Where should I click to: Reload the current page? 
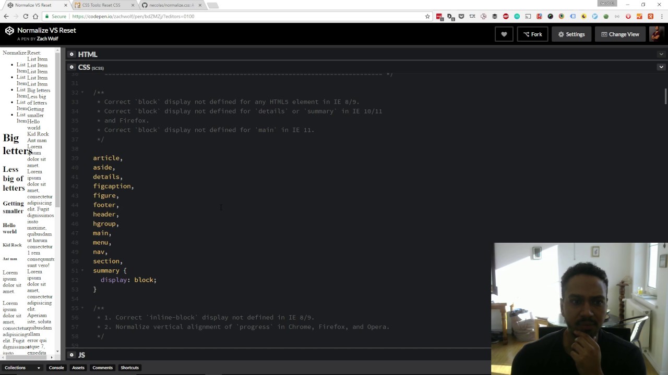click(26, 17)
